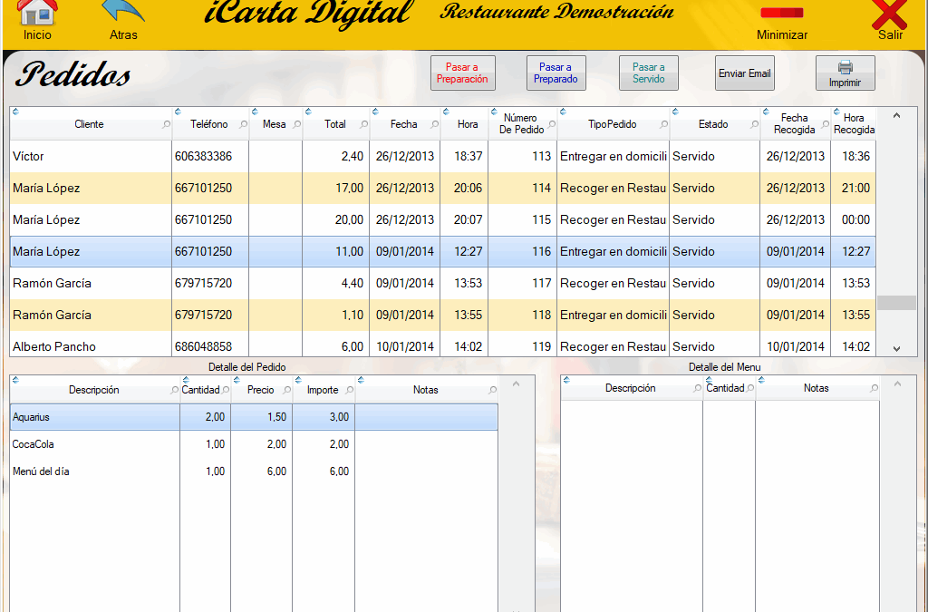The width and height of the screenshot is (928, 612).
Task: Select María López order number 115
Action: pyautogui.click(x=442, y=220)
